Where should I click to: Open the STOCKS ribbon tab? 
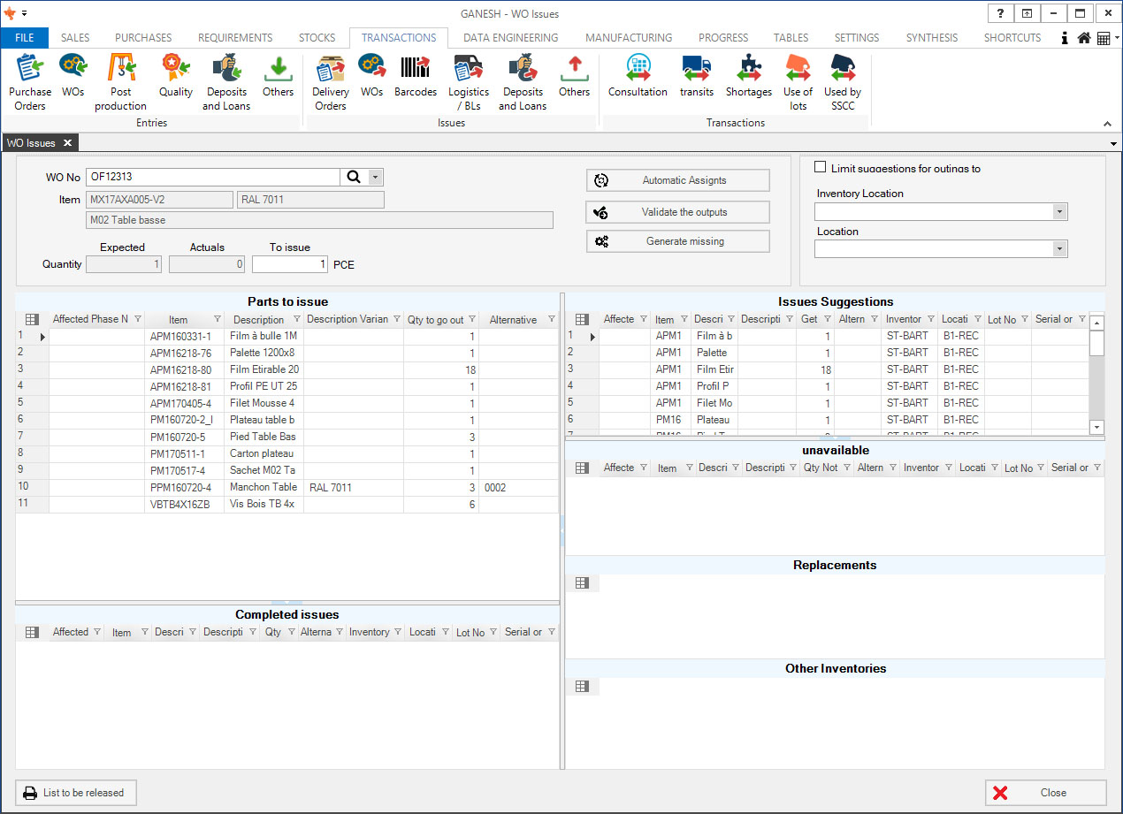click(x=317, y=38)
